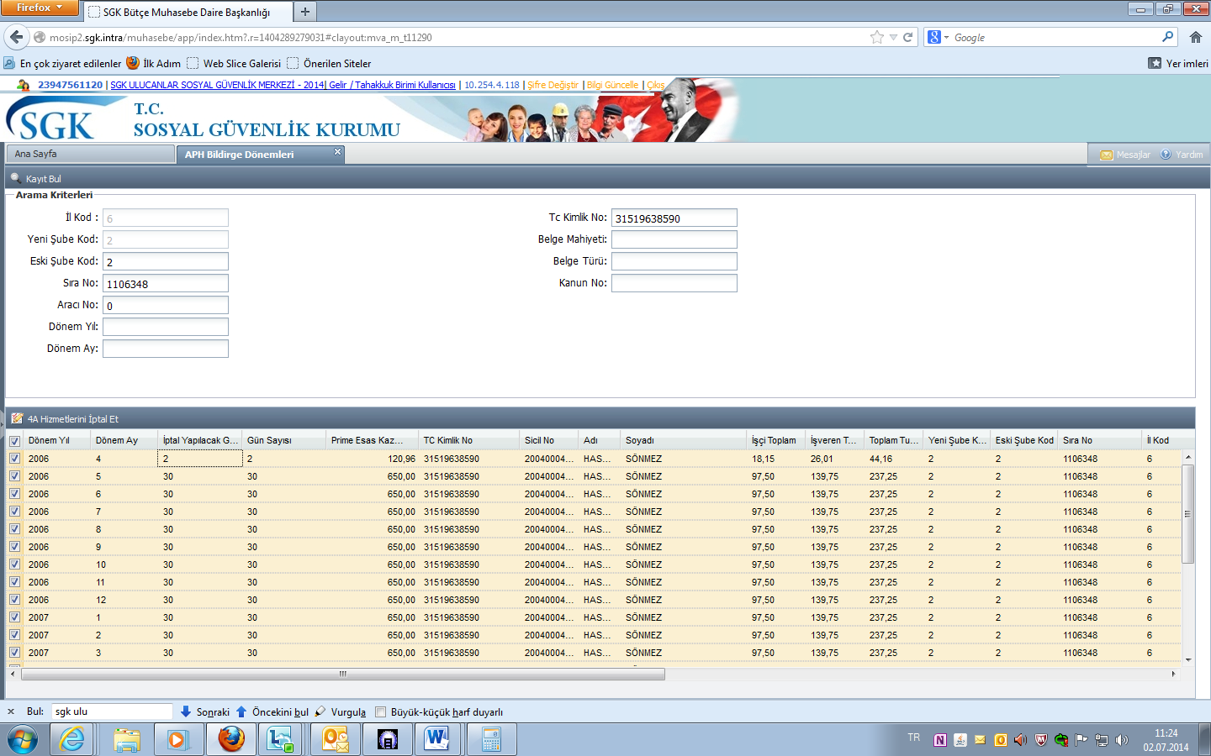Image resolution: width=1211 pixels, height=756 pixels.
Task: Open Microsoft Word taskbar icon
Action: tap(437, 740)
